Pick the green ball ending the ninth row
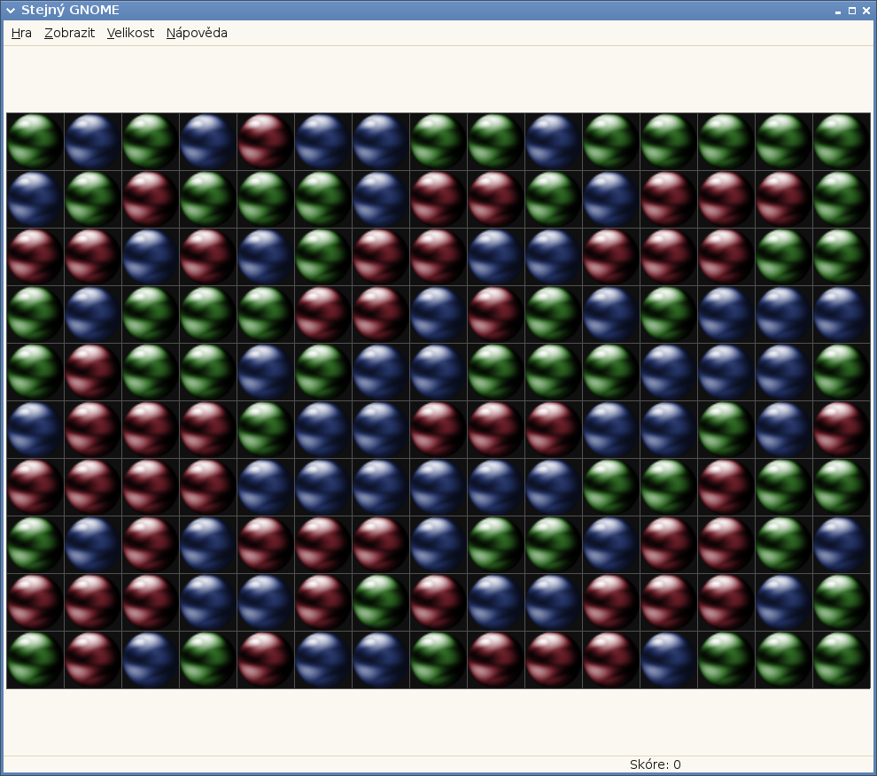 coord(842,602)
